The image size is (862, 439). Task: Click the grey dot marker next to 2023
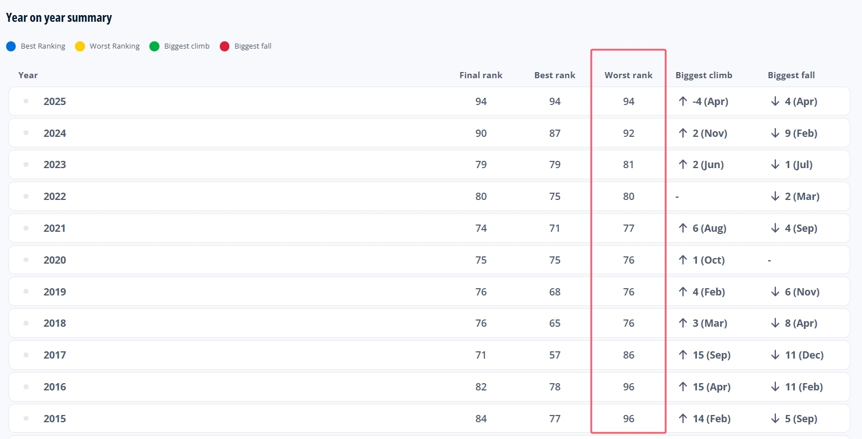click(26, 165)
